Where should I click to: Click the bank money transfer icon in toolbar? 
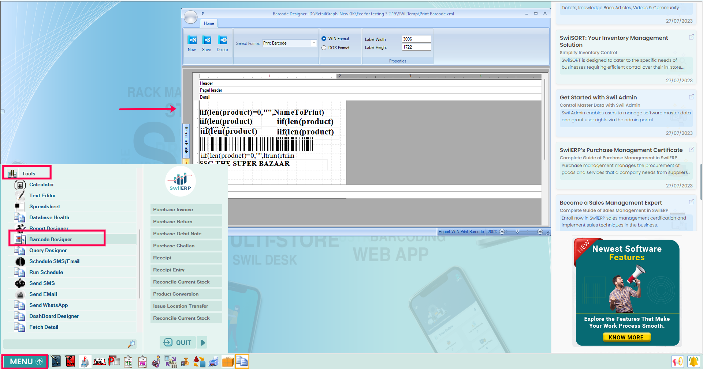point(171,361)
